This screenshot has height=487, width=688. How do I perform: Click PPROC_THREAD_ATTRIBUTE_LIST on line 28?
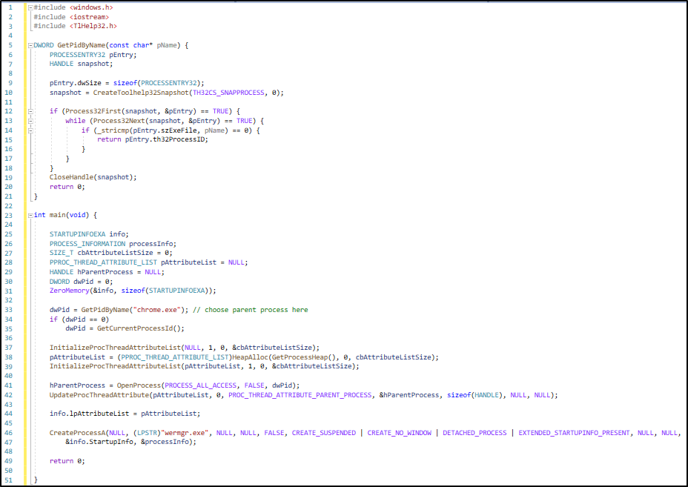click(x=103, y=262)
